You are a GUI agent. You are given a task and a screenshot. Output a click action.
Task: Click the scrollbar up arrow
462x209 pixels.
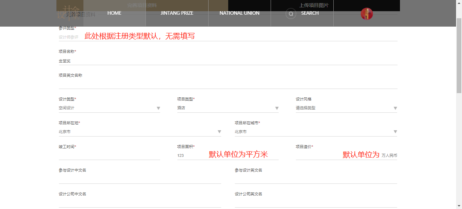tap(459, 3)
